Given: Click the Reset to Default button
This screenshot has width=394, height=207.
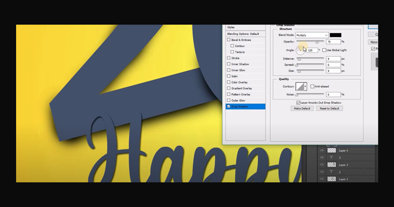Looking at the screenshot, I should tap(329, 108).
